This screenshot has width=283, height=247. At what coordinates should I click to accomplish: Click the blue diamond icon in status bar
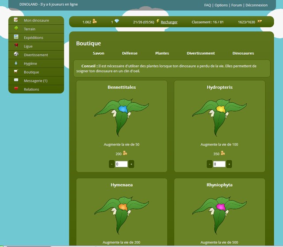pyautogui.click(x=117, y=21)
